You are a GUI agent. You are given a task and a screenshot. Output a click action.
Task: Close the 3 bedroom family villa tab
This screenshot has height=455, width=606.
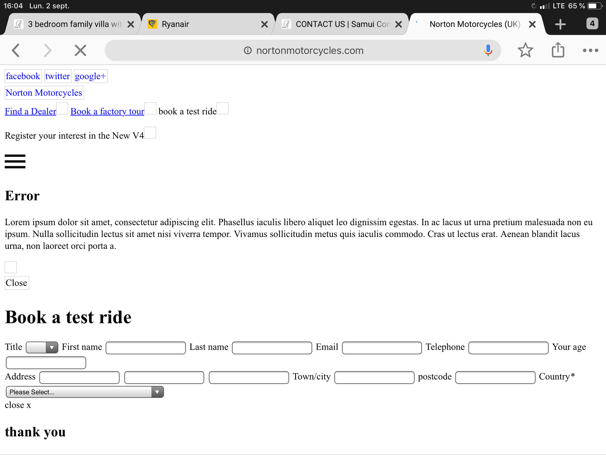point(131,24)
